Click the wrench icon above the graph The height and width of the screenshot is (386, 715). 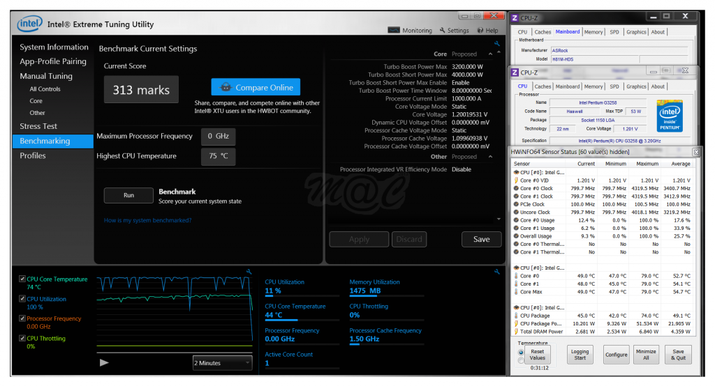pyautogui.click(x=249, y=272)
